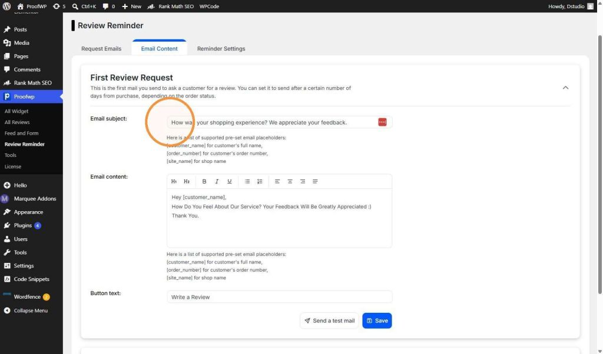This screenshot has width=603, height=354.
Task: Toggle bold formatting in the editor
Action: point(204,181)
